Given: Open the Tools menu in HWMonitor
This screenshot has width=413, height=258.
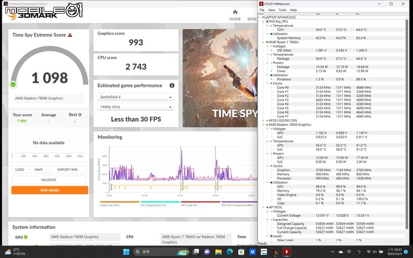Looking at the screenshot, I should 282,10.
